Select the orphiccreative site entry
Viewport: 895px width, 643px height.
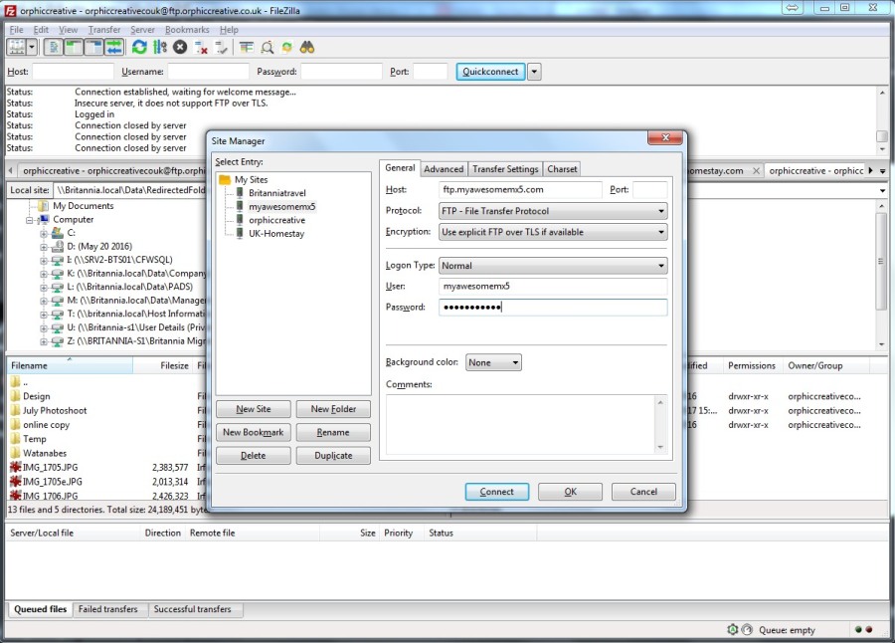(x=276, y=220)
